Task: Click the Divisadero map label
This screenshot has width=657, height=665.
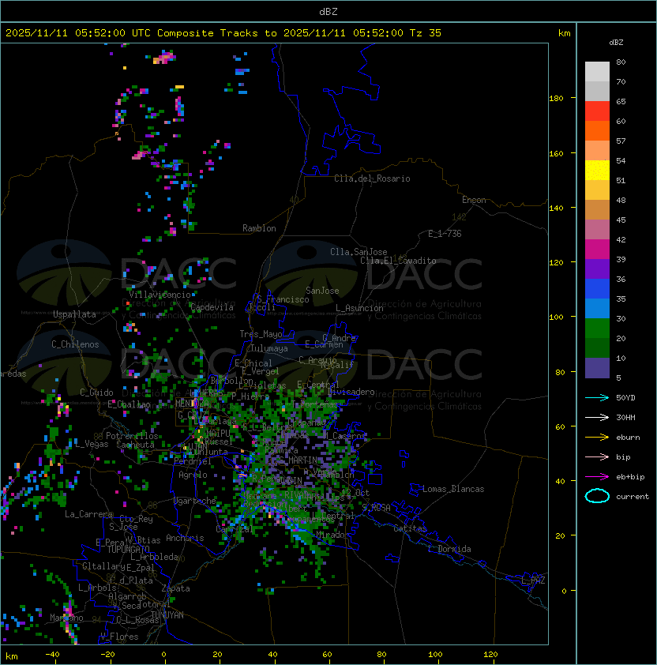Action: click(351, 392)
